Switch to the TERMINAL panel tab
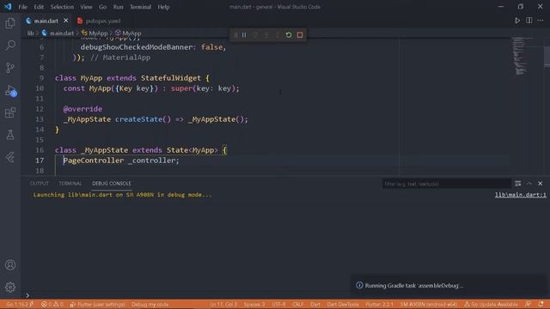 pyautogui.click(x=70, y=184)
